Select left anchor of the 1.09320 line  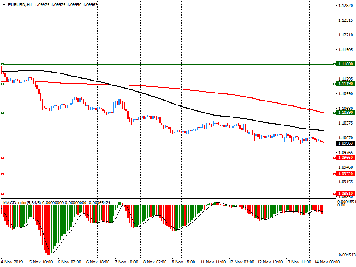2,174
